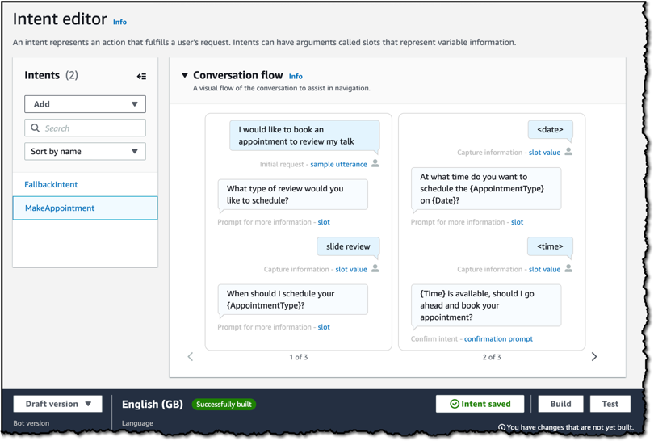Go to previous conversation flow page arrow
The height and width of the screenshot is (441, 654).
pos(191,356)
